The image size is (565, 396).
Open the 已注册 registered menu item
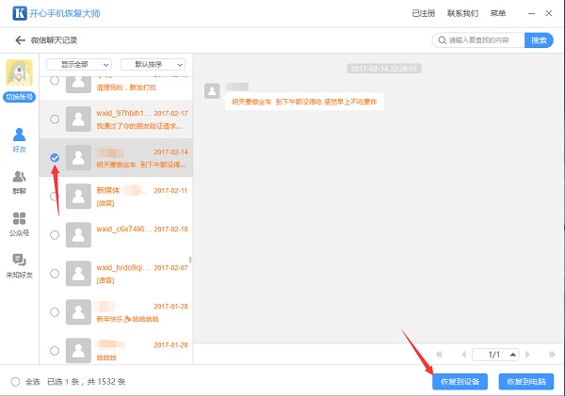pyautogui.click(x=424, y=13)
